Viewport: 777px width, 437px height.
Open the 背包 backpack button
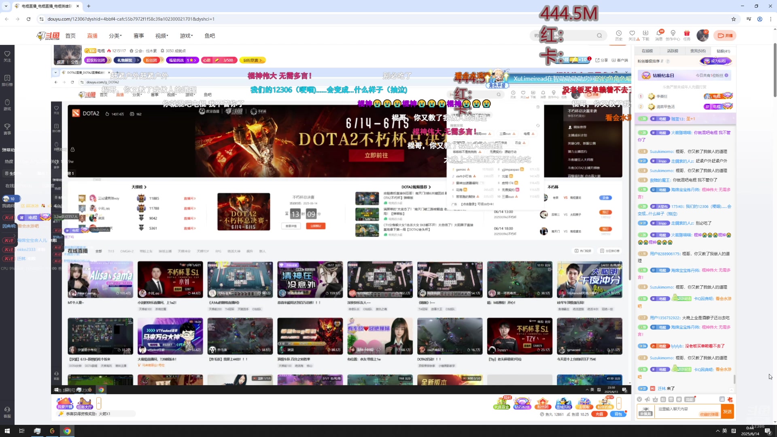pos(618,414)
